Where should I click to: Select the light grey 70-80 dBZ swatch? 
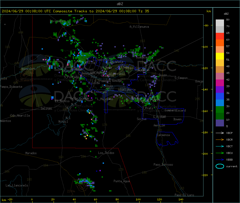click(x=220, y=23)
